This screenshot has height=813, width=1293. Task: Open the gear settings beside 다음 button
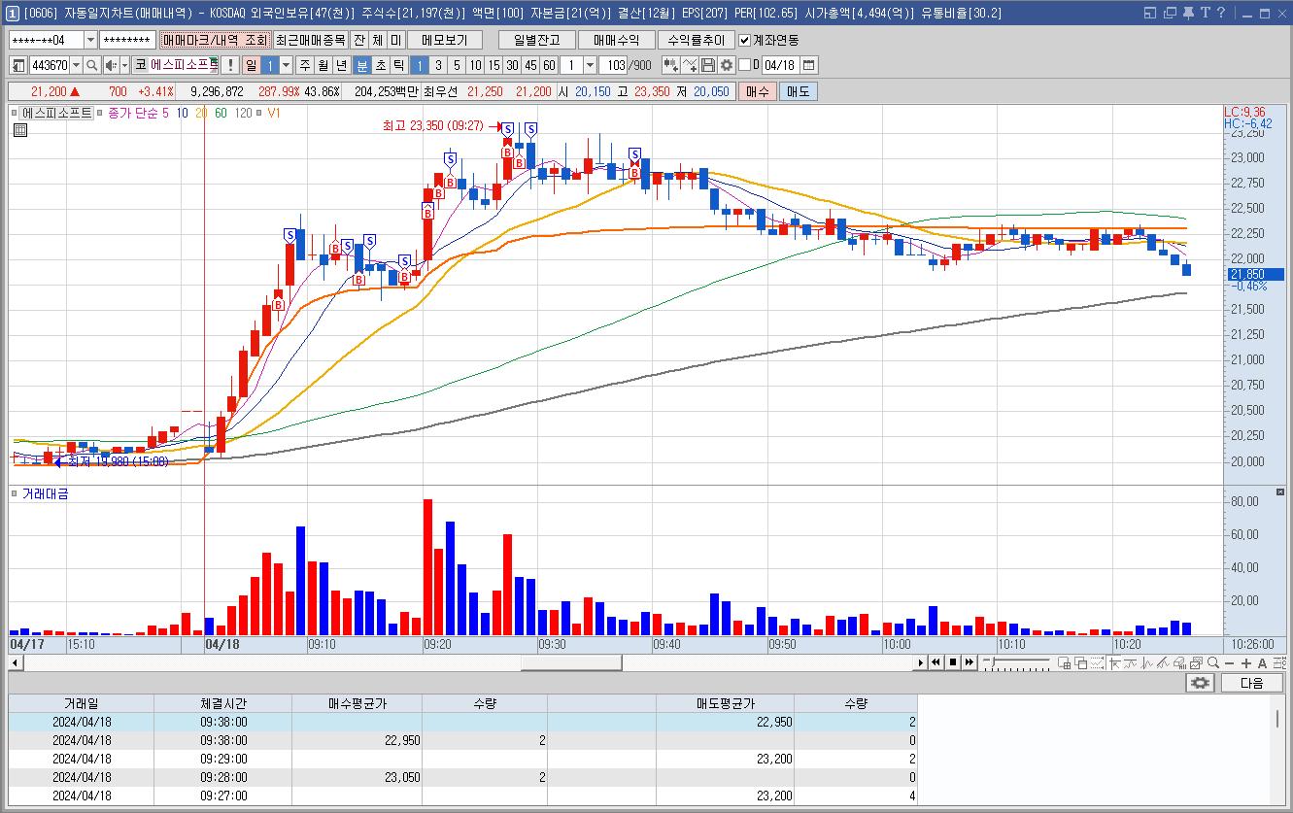[x=1201, y=683]
